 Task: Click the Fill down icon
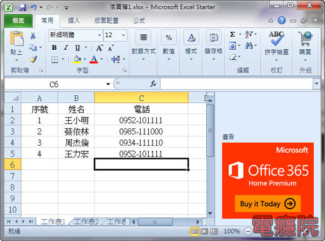[x=232, y=45]
